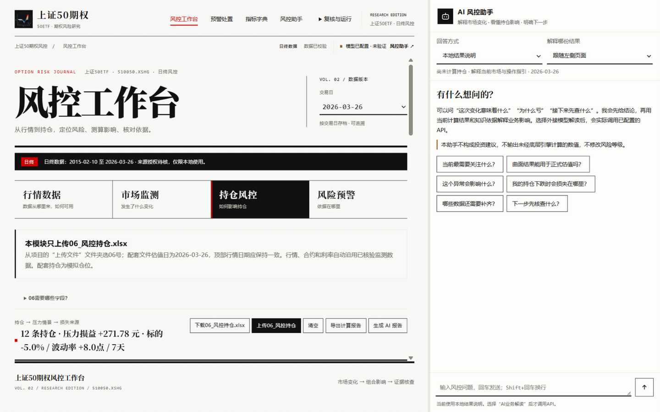Ask suggested question 我的持仓下跌时会损失在哪里?
This screenshot has width=660, height=412.
550,184
